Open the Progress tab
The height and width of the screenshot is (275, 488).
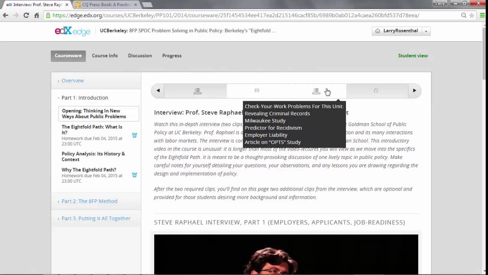[172, 56]
